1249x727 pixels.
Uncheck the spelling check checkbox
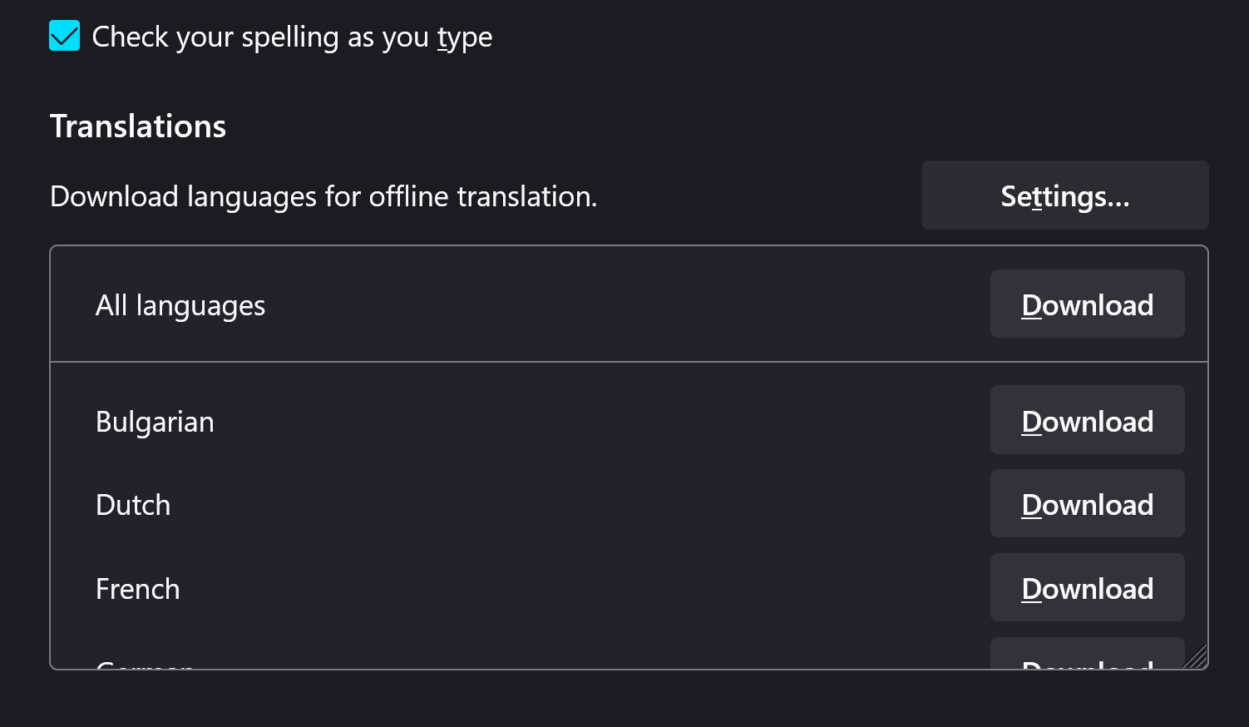64,37
